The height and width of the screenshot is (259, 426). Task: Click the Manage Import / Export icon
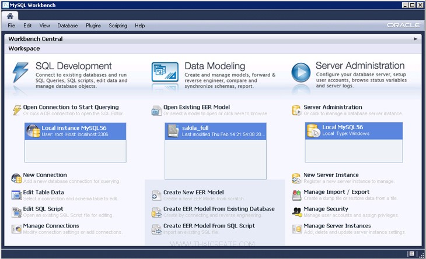tap(296, 195)
